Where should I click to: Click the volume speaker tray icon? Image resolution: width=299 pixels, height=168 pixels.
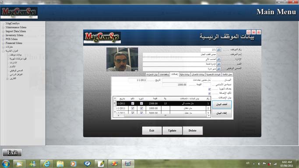259,164
